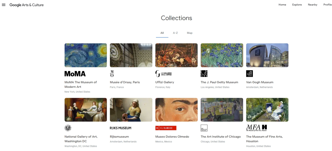Open the Starry Night MoMA thumbnail

click(86, 55)
